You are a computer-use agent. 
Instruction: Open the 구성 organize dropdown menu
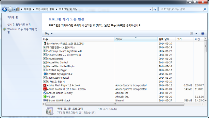48,33
